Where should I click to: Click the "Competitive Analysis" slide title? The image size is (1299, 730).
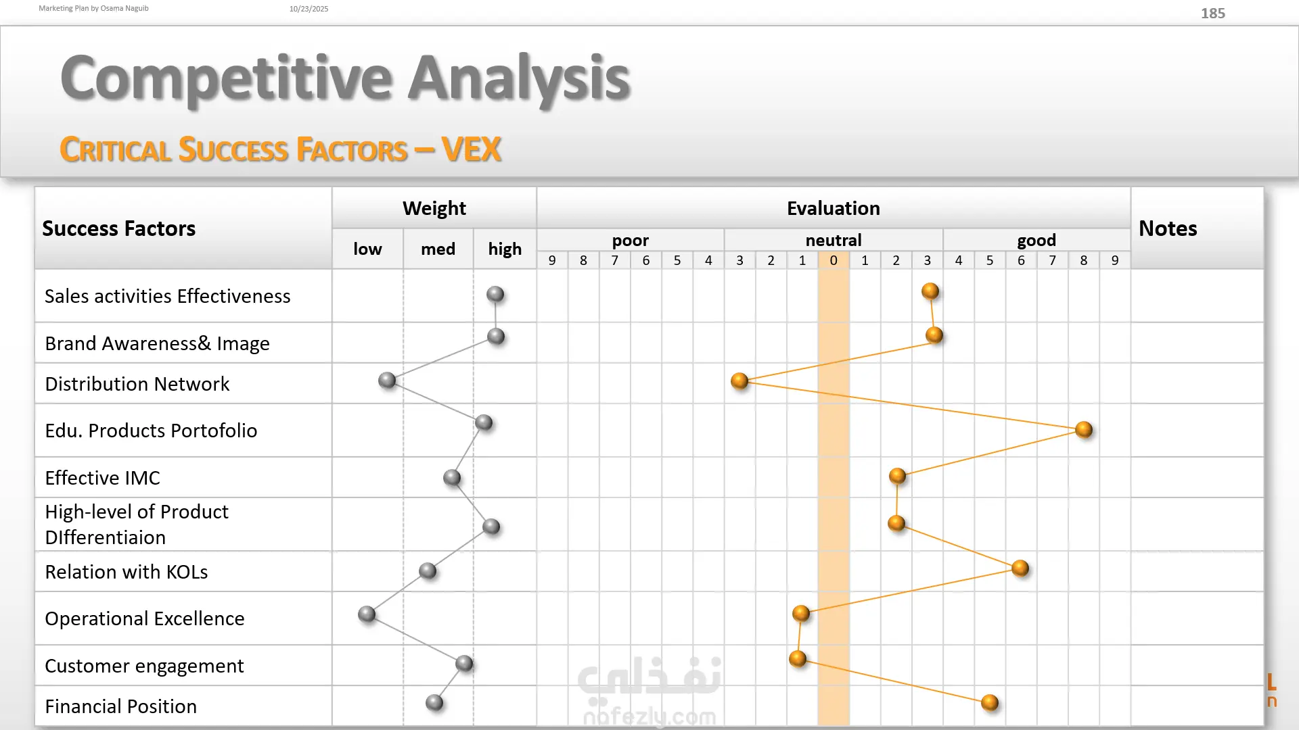[345, 78]
